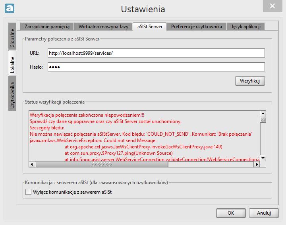286x225 pixels.
Task: Click the horizontal scrollbar thumb in status log
Action: (x=102, y=164)
